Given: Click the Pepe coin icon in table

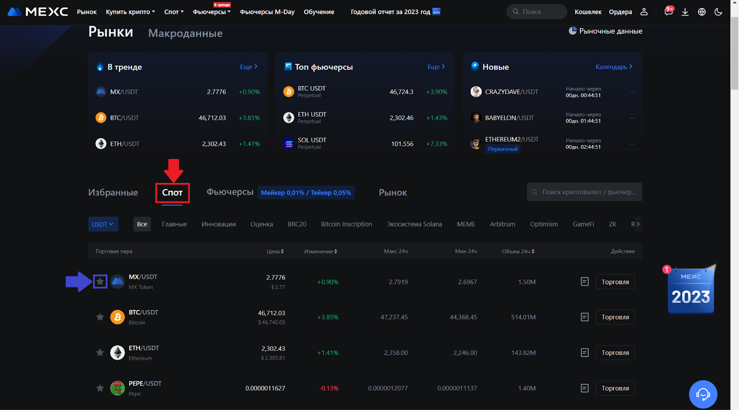Looking at the screenshot, I should point(117,388).
